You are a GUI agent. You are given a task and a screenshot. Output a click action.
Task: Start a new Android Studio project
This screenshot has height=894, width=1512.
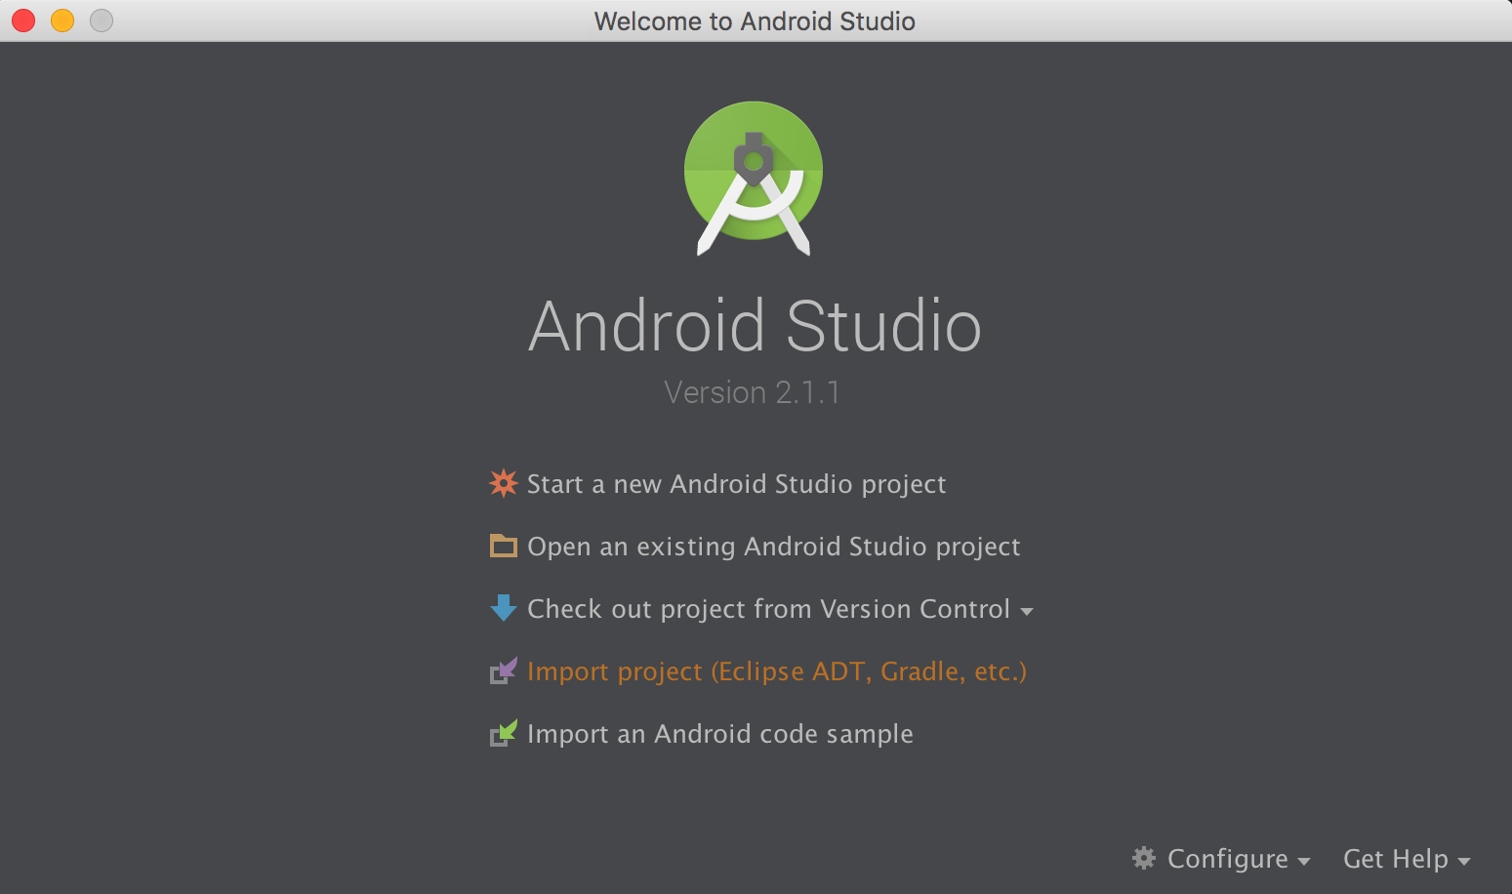click(x=736, y=483)
